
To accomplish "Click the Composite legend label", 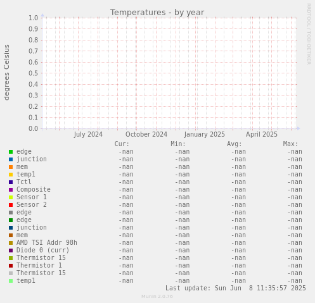I will pyautogui.click(x=34, y=190).
